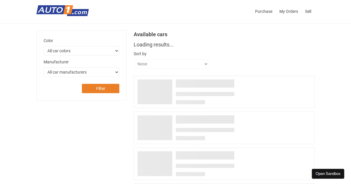Open the Sell navigation link

pyautogui.click(x=308, y=11)
